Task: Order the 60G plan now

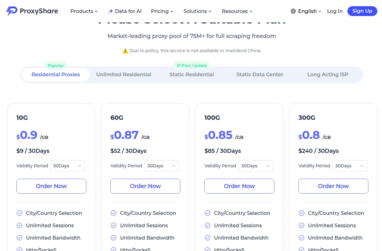Action: [145, 186]
